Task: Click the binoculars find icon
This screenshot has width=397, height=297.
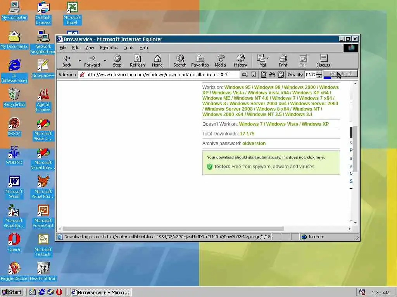Action: (272, 75)
